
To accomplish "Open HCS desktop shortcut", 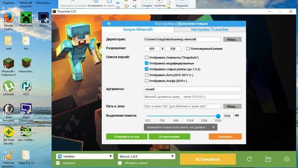I will (26, 88).
